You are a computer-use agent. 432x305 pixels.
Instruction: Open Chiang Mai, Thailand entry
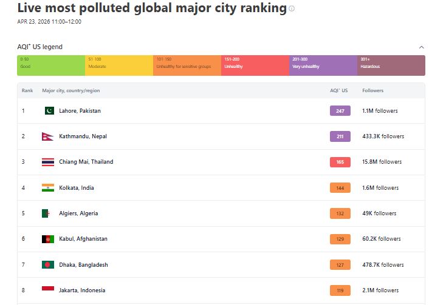[x=86, y=162]
